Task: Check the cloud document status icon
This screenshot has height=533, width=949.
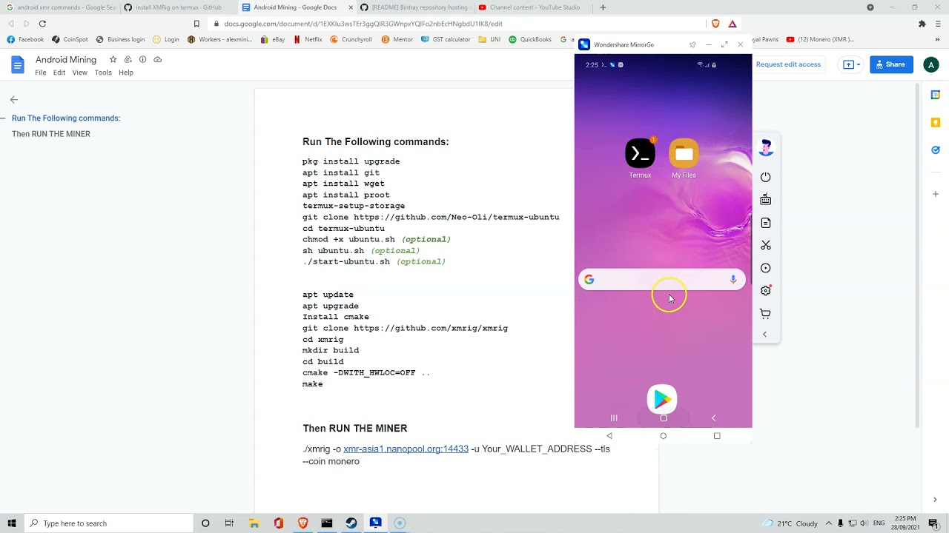Action: [x=157, y=59]
